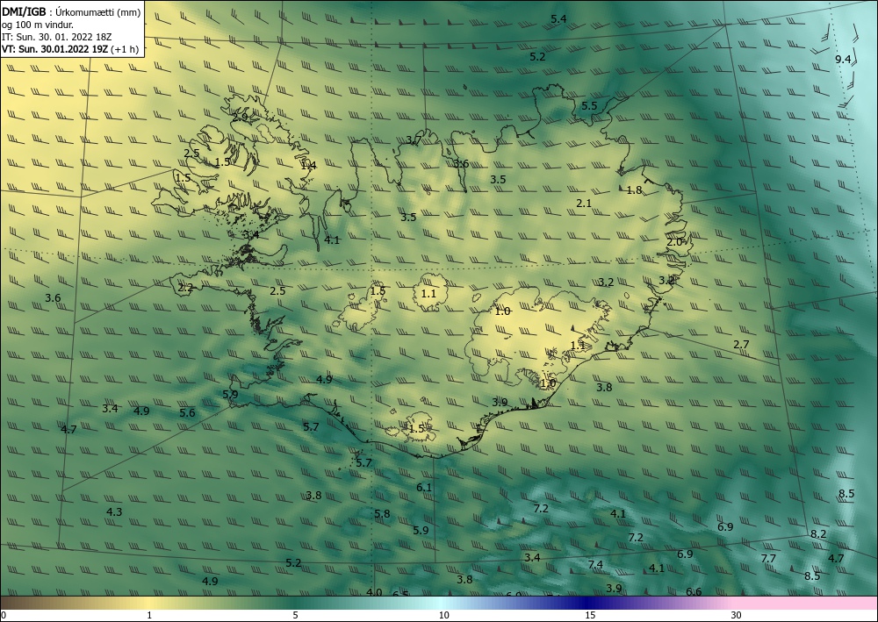Select the 5.8 value label
878x622 pixels.
382,513
